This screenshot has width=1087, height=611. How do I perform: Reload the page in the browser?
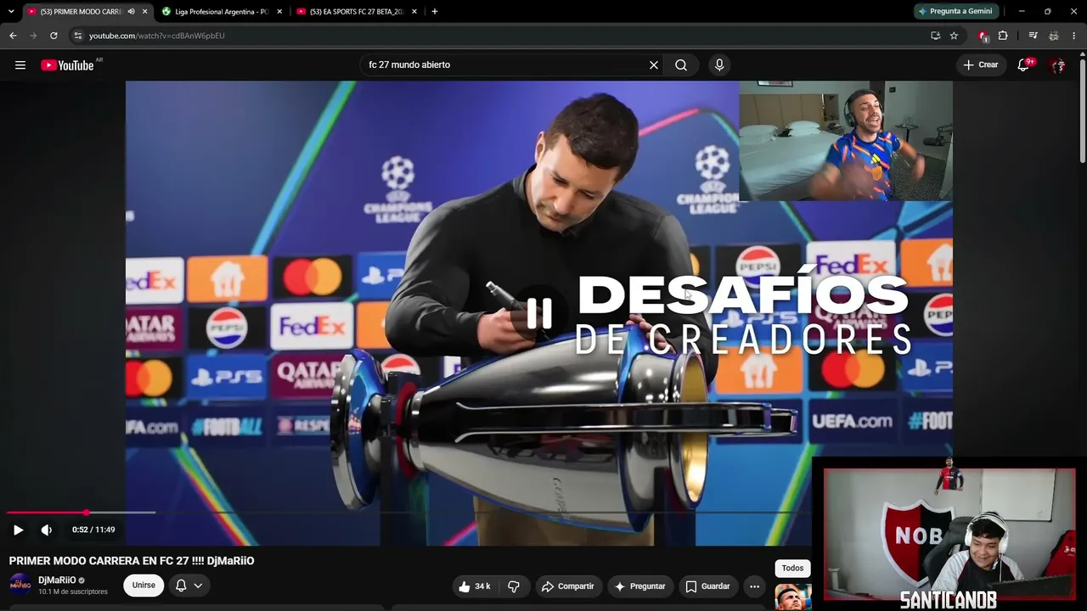tap(54, 36)
